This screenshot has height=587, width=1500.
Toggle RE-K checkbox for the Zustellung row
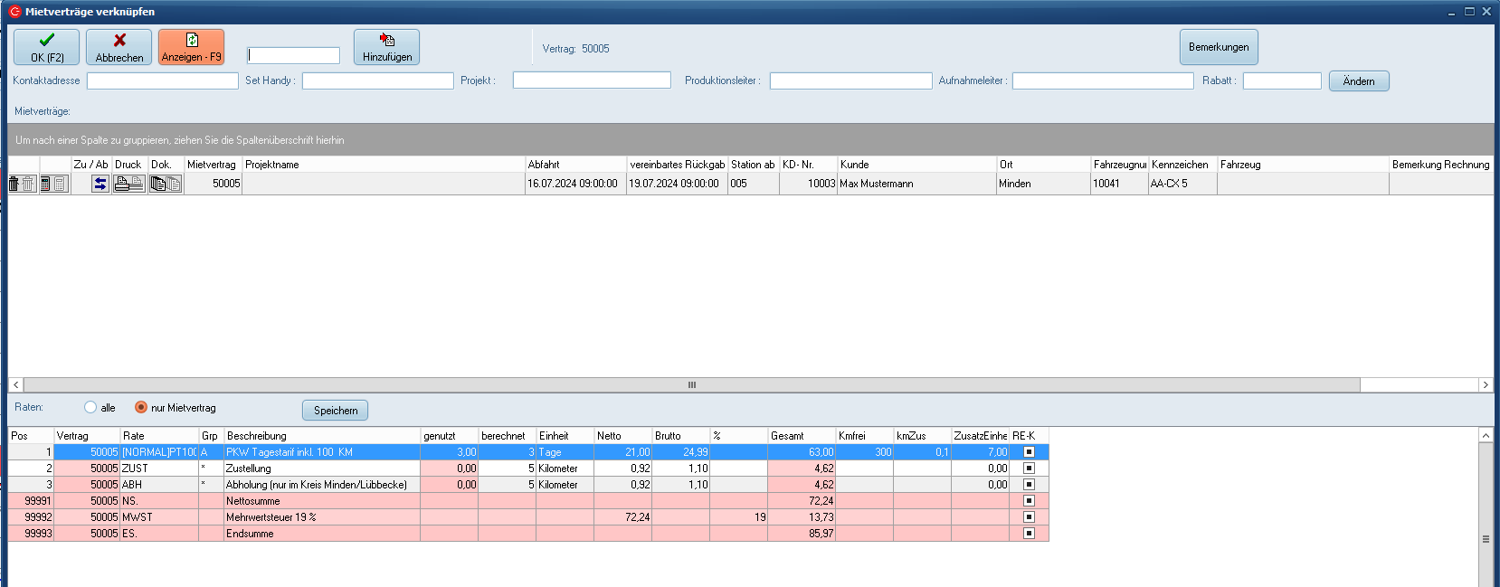[x=1029, y=469]
